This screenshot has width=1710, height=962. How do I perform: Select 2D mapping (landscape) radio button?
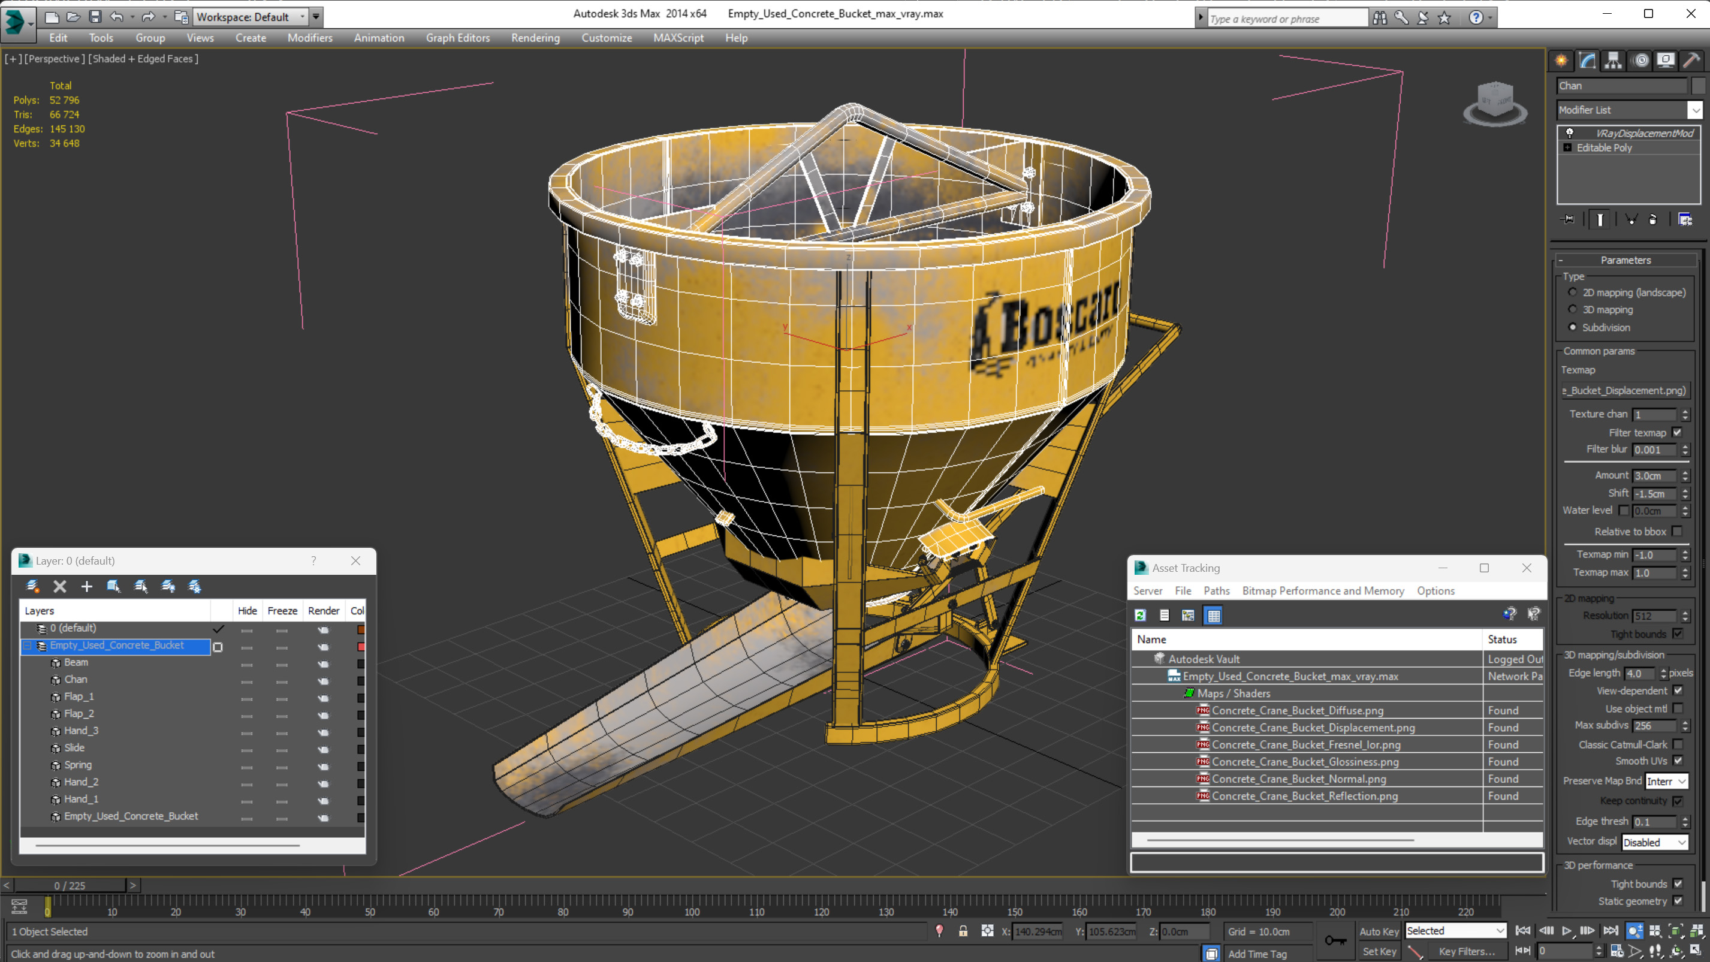[x=1573, y=292]
